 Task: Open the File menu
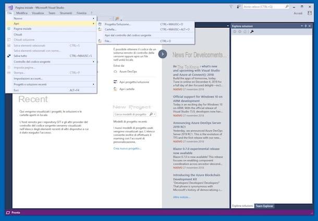9,13
